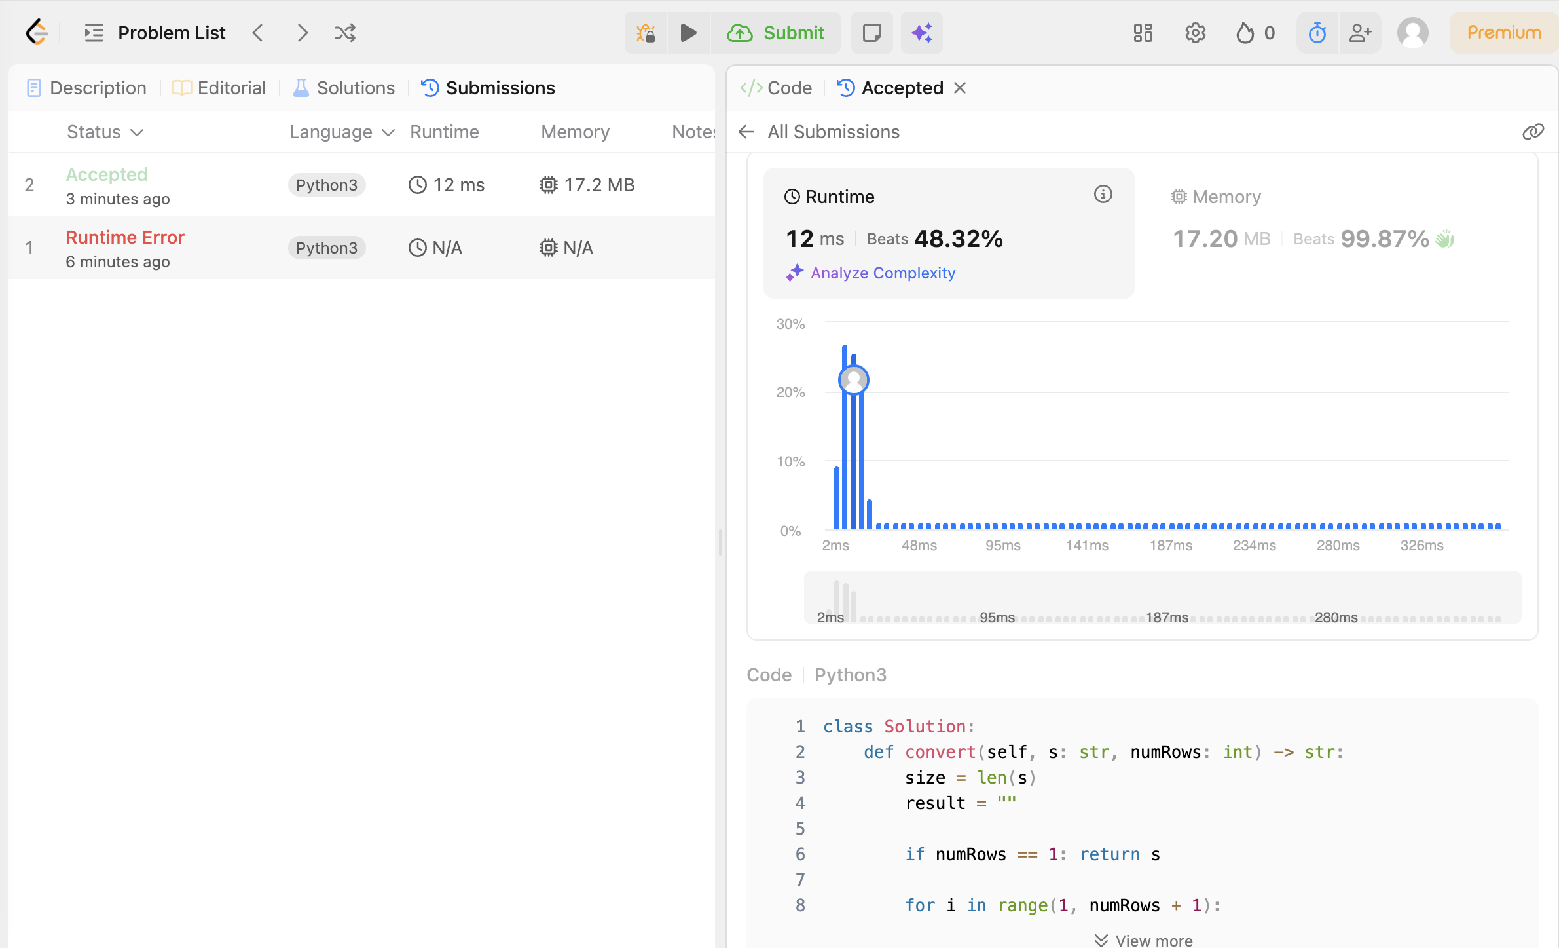1559x948 pixels.
Task: Switch to the Editorial tab
Action: coord(219,88)
